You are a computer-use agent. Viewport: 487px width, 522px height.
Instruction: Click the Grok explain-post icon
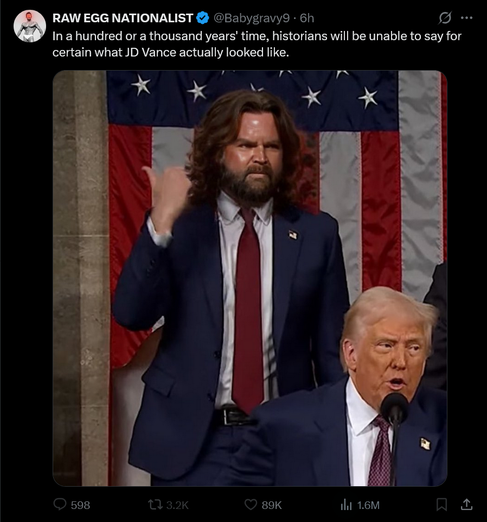click(x=445, y=18)
